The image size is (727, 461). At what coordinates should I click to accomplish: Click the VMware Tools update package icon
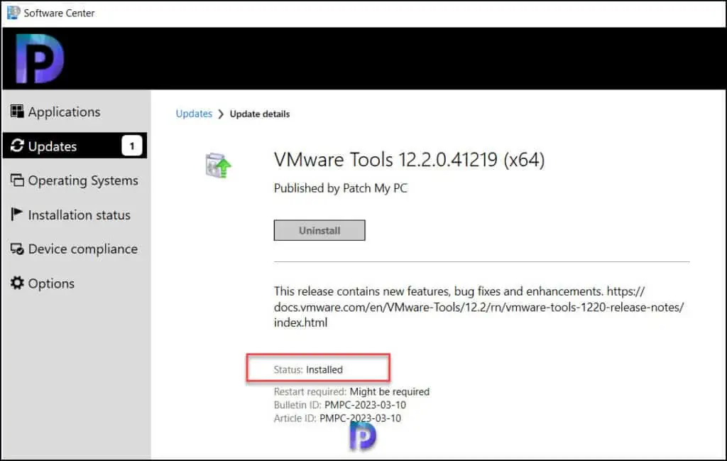tap(218, 165)
